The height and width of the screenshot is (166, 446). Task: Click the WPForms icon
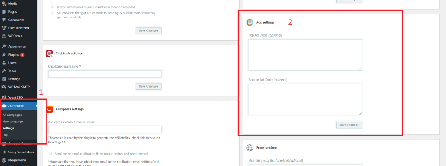click(4, 36)
